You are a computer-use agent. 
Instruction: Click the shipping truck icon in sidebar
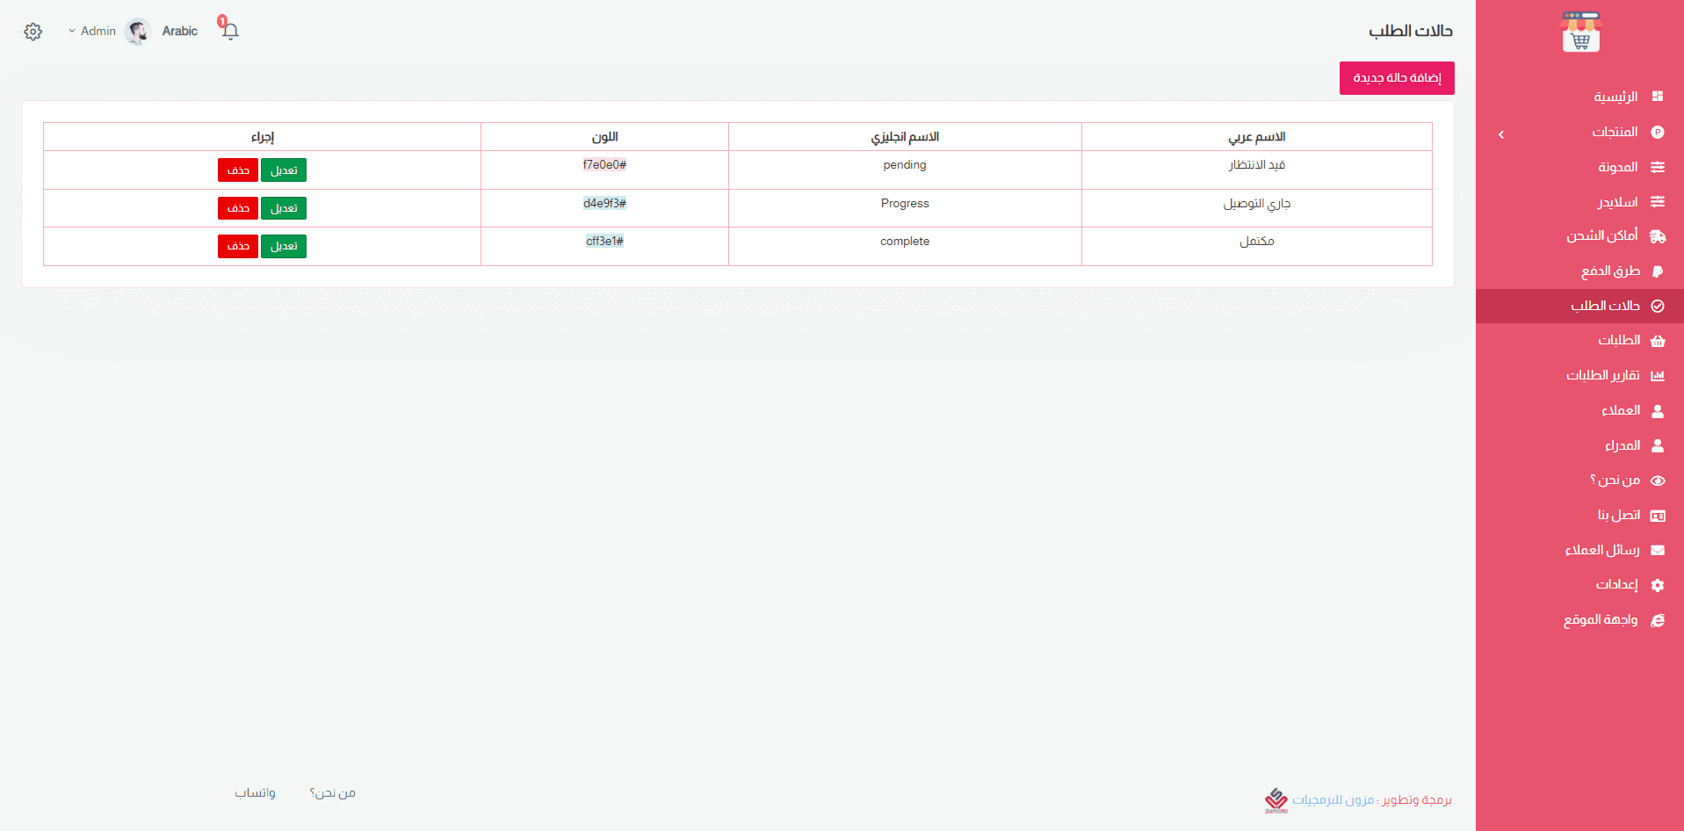coord(1658,236)
